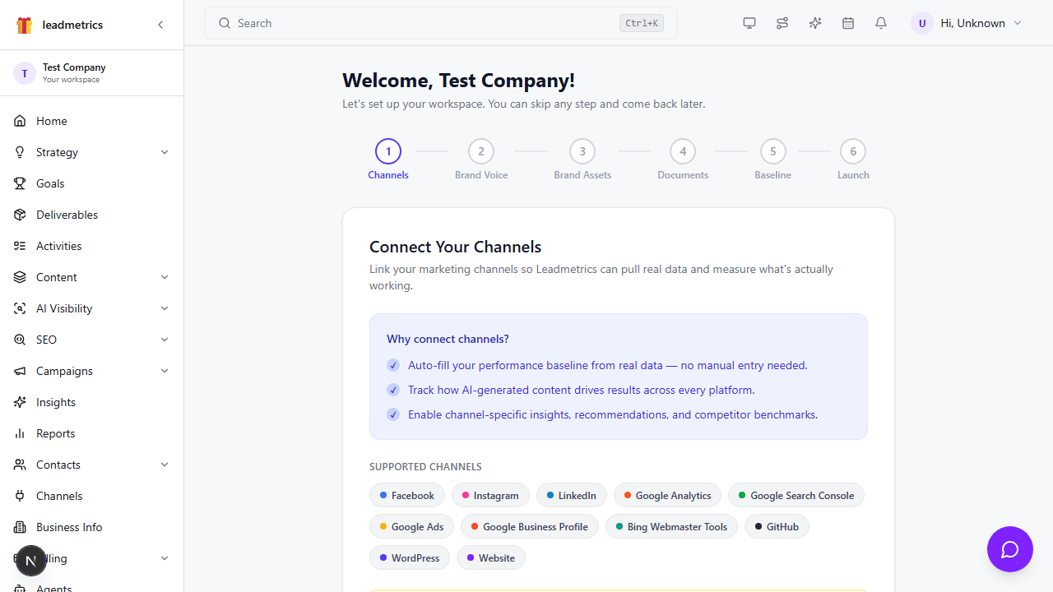This screenshot has width=1053, height=592.
Task: Click the Strategy lightbulb icon
Action: coord(20,152)
